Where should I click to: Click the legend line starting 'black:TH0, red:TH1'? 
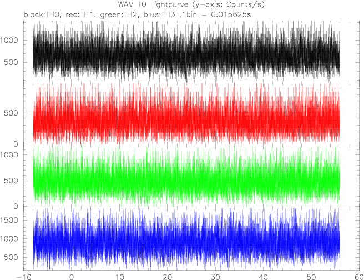coord(138,15)
